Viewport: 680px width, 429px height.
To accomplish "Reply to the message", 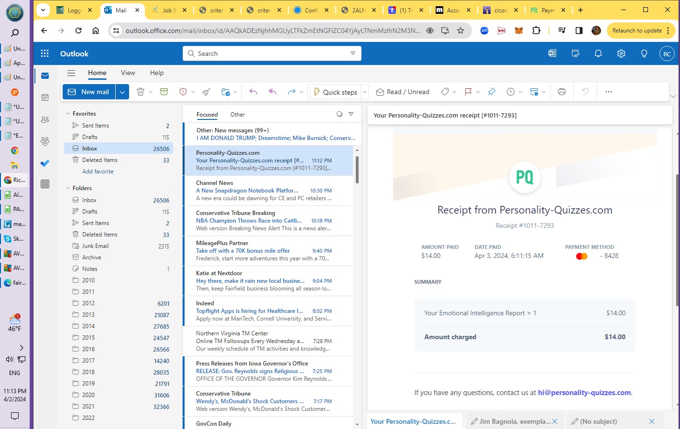I will click(253, 92).
